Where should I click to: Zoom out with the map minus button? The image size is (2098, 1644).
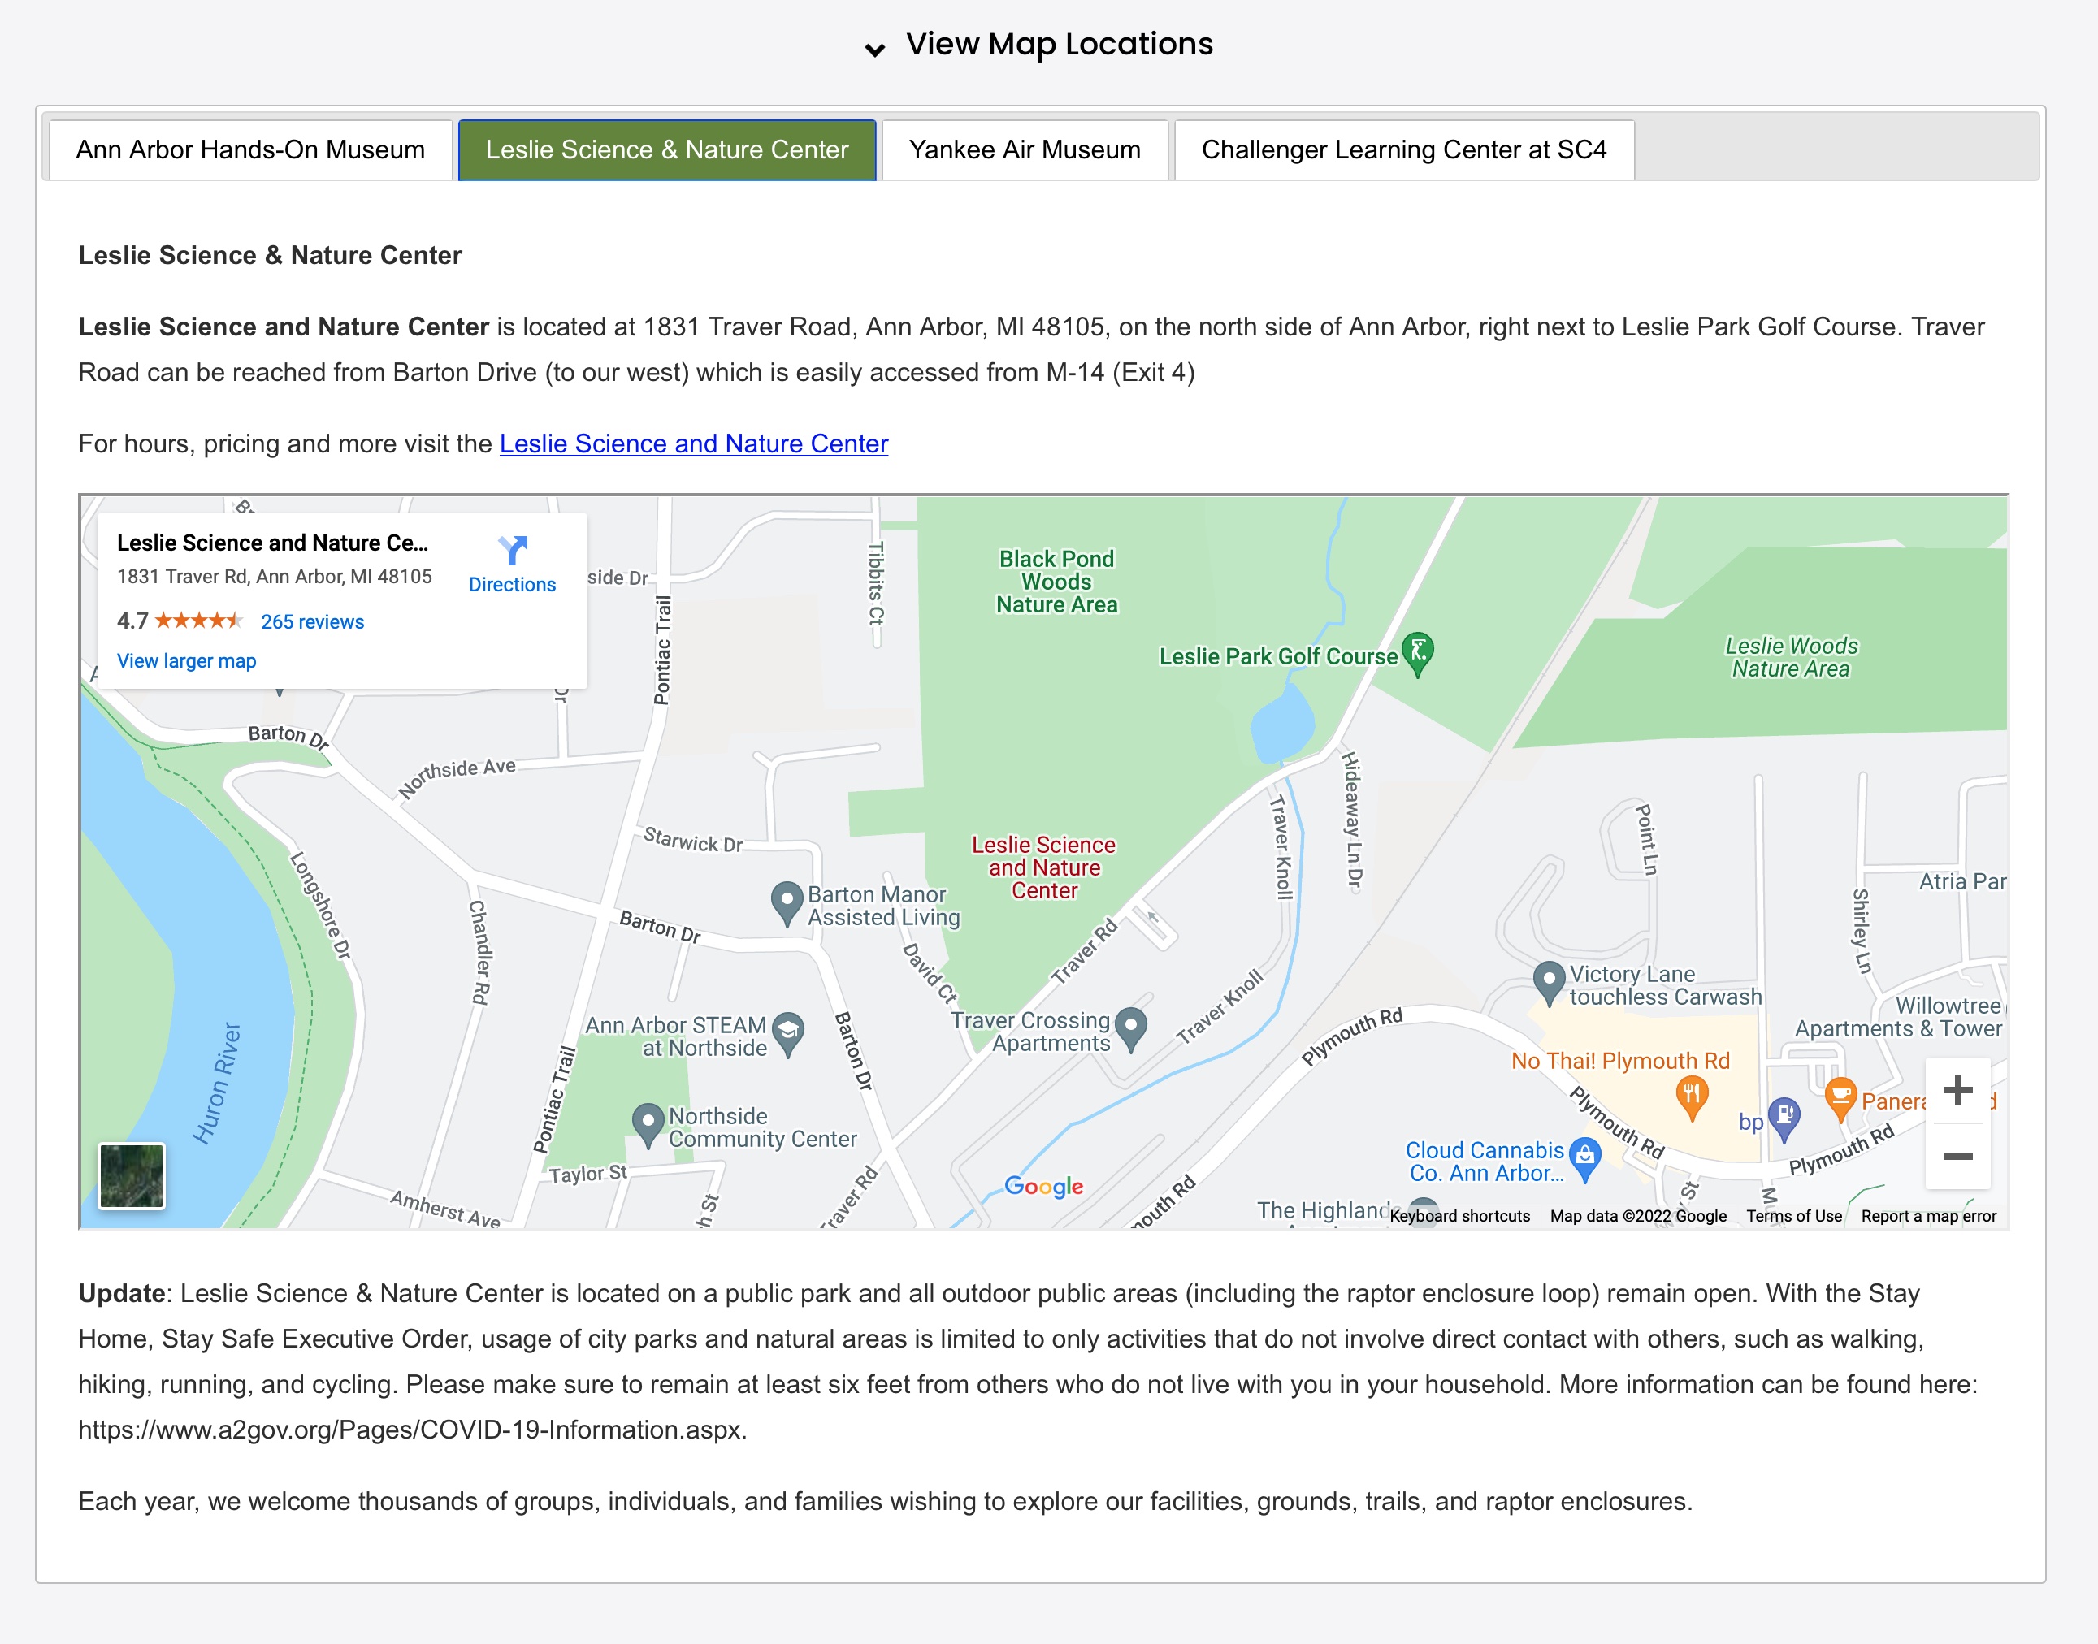tap(1957, 1156)
